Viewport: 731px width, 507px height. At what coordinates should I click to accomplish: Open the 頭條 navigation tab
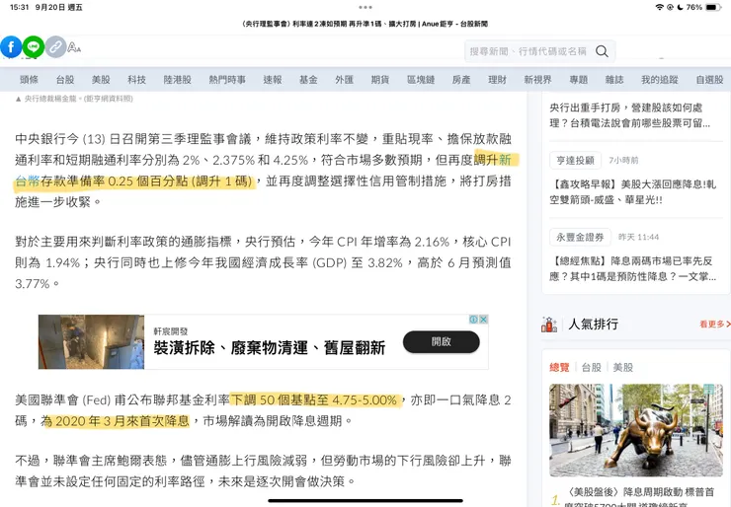[x=29, y=80]
